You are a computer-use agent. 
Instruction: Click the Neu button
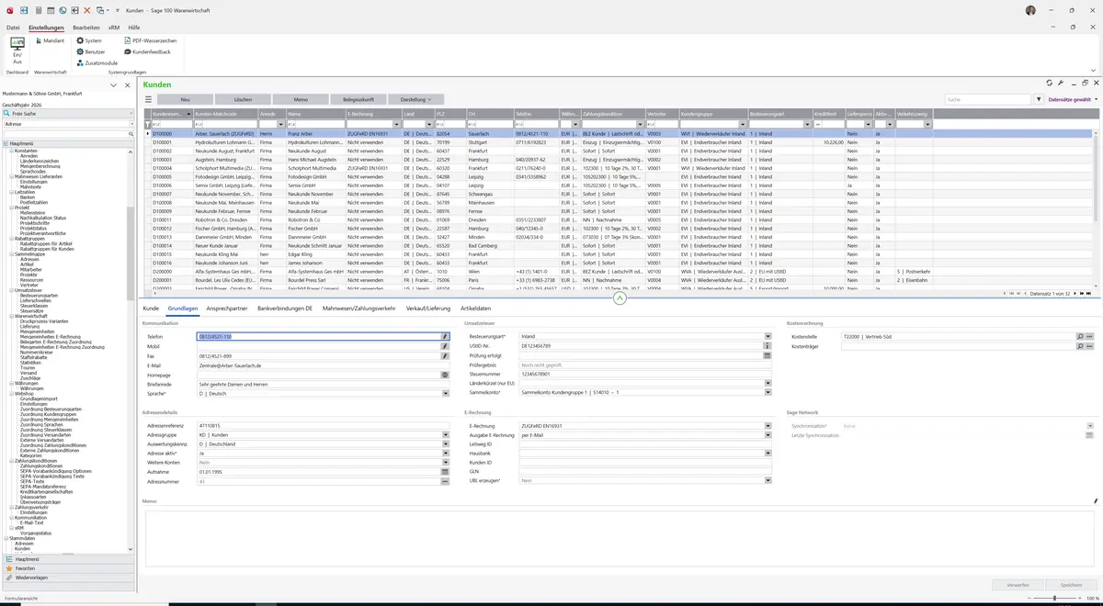[x=185, y=99]
